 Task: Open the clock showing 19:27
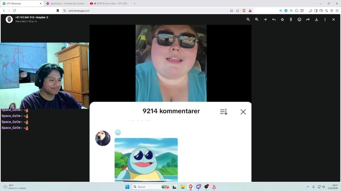333,187
